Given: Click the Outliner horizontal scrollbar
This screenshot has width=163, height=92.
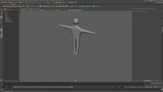Looking at the screenshot, I should [x=11, y=81].
